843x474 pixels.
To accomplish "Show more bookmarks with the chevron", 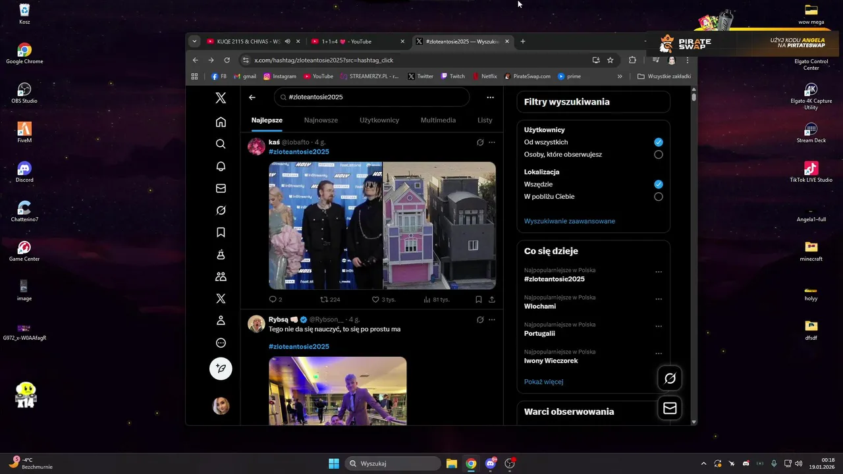I will 620,76.
